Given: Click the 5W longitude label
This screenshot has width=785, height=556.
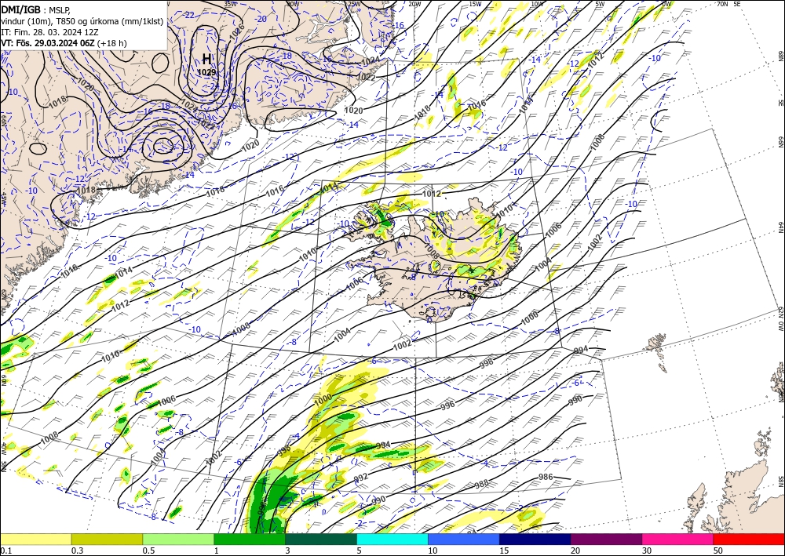Looking at the screenshot, I should (600, 4).
